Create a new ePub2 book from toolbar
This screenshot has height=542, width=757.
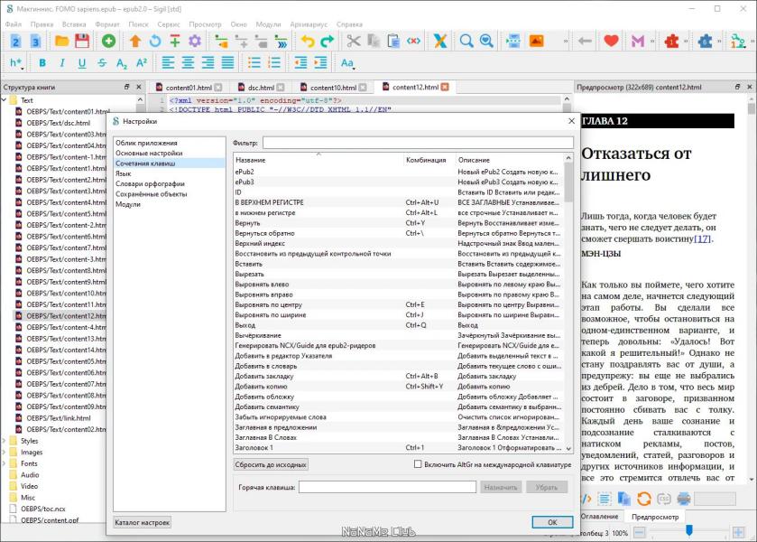[x=15, y=41]
